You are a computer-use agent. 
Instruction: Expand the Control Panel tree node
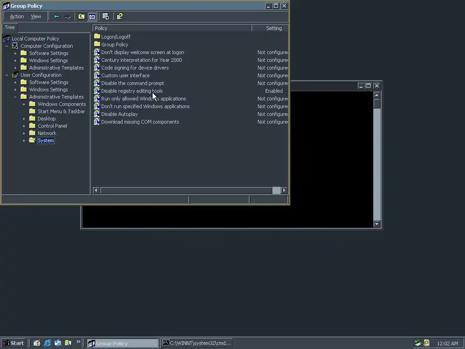coord(24,126)
